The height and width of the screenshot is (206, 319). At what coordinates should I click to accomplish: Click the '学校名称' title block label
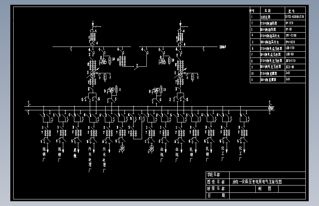point(213,174)
